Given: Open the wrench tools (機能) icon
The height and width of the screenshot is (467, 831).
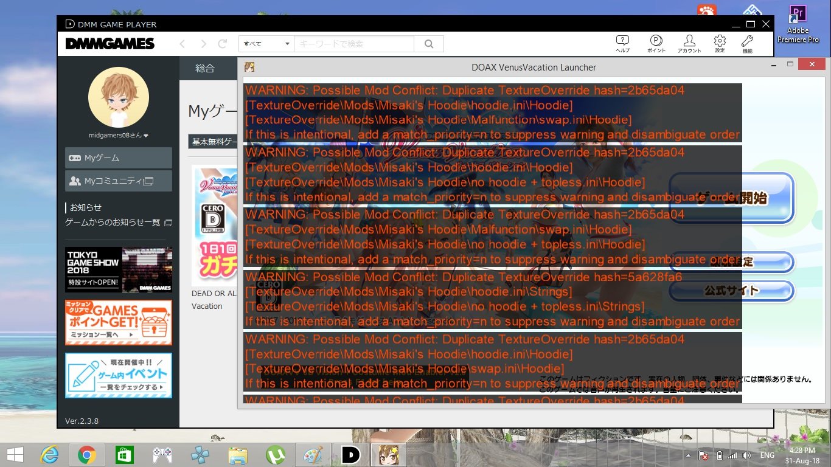Looking at the screenshot, I should [747, 44].
